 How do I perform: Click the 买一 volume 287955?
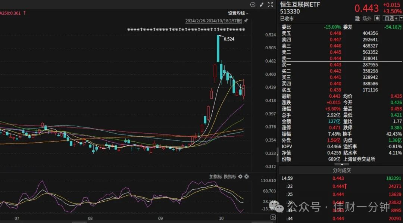point(370,65)
